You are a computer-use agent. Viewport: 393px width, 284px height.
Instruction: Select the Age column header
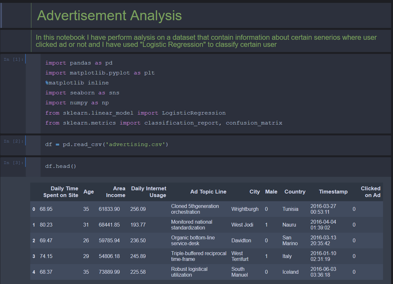[89, 192]
